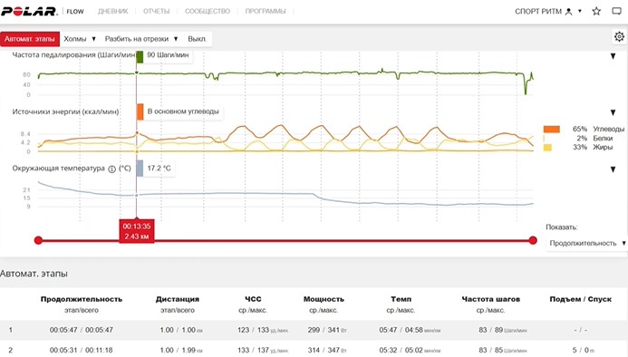Screen dimensions: 628x357
Task: Click the Дистанция column header
Action: (x=178, y=299)
